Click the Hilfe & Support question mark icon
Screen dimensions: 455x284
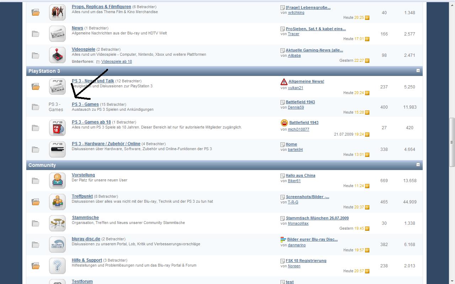(57, 266)
